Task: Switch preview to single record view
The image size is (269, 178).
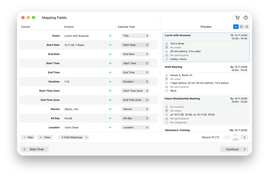Action: pyautogui.click(x=242, y=27)
